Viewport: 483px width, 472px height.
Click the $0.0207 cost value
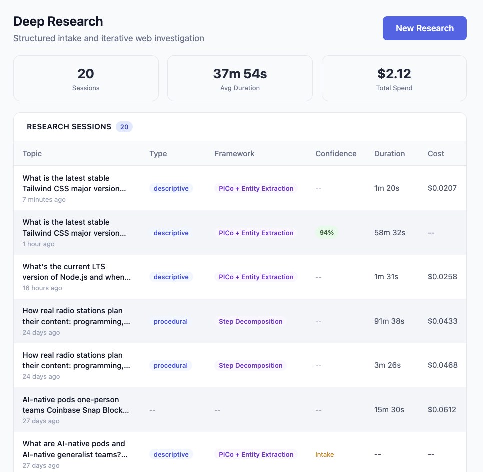442,188
